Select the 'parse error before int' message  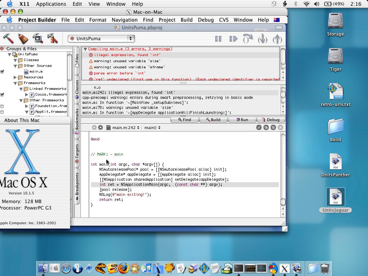point(119,73)
